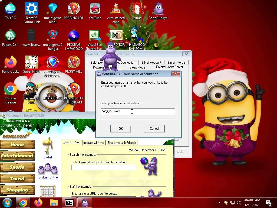Switch to the E-mail Interval tab
The width and height of the screenshot is (277, 208).
(176, 63)
